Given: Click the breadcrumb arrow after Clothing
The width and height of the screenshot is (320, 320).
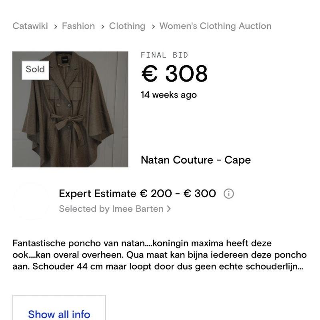Looking at the screenshot, I should [x=153, y=26].
